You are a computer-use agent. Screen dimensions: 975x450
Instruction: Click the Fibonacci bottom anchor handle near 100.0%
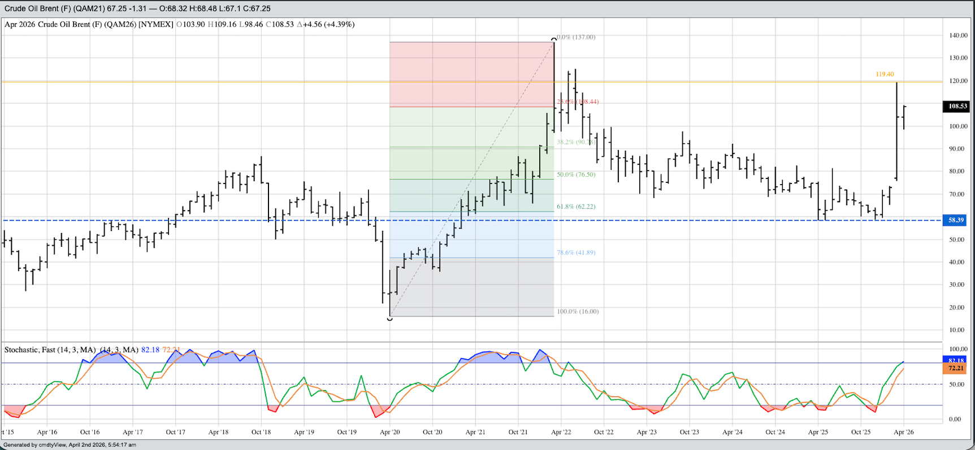(x=389, y=318)
